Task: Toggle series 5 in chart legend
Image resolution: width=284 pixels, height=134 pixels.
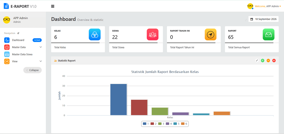Action: tap(176, 124)
